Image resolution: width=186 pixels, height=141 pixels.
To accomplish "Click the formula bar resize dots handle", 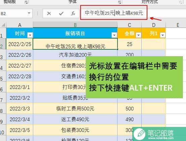I will pos(38,13).
